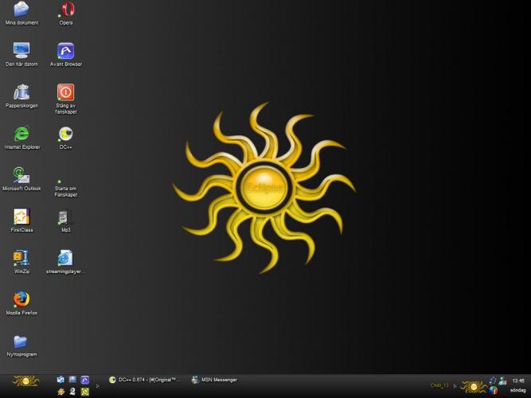Click the Internet Explorer desktop icon
The image size is (531, 398).
(x=21, y=134)
